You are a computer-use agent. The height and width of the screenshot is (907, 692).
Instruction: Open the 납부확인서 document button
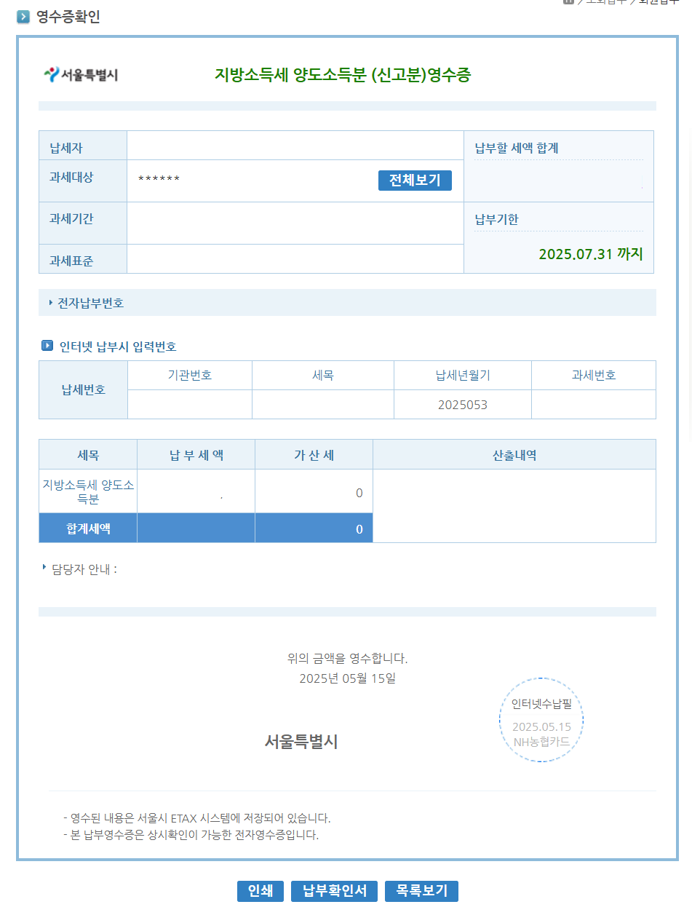click(334, 890)
